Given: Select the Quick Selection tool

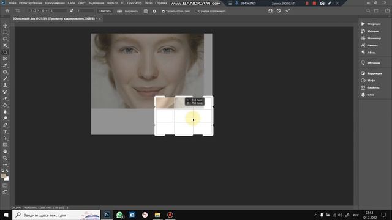Looking at the screenshot, I should tap(5, 46).
